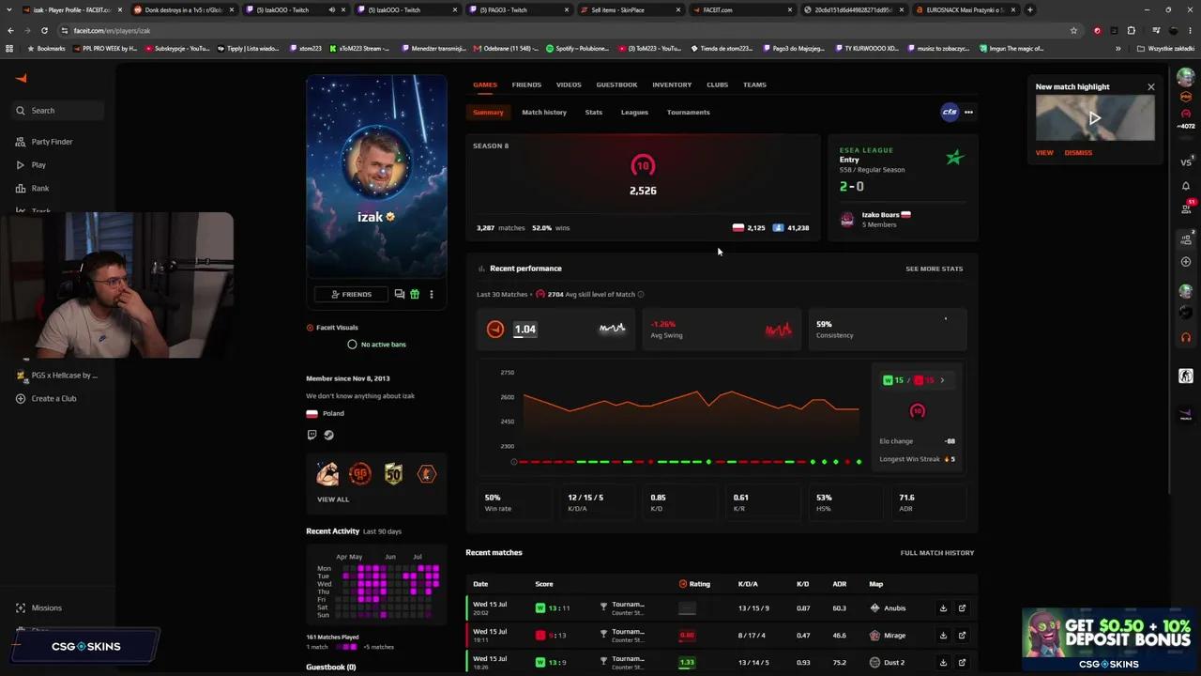Click SEE MORE STATS link
Screen dimensions: 1201x676
pos(935,269)
